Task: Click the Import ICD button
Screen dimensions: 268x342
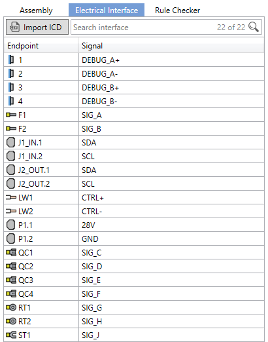Action: (x=37, y=27)
